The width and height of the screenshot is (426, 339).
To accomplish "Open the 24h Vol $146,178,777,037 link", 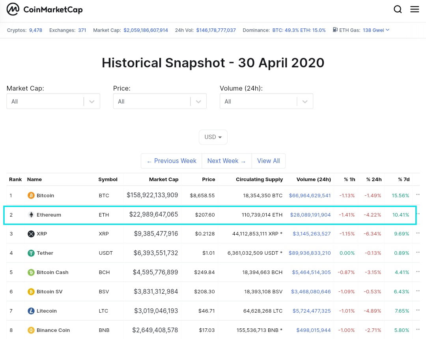I will pyautogui.click(x=216, y=30).
